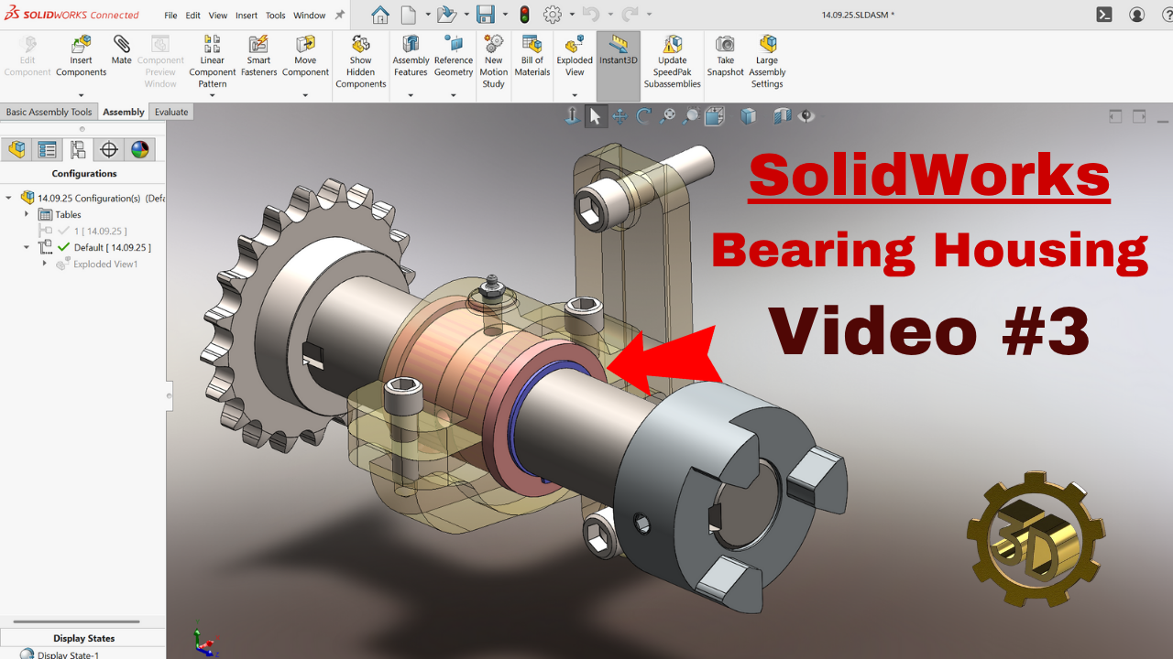Image resolution: width=1173 pixels, height=659 pixels.
Task: Click Show Hidden Components
Action: click(x=361, y=61)
